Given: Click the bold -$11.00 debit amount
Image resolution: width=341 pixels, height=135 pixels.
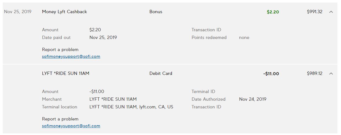Looking at the screenshot, I should pos(271,74).
